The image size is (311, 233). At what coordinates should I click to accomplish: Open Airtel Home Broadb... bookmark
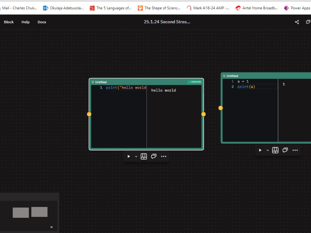(257, 8)
